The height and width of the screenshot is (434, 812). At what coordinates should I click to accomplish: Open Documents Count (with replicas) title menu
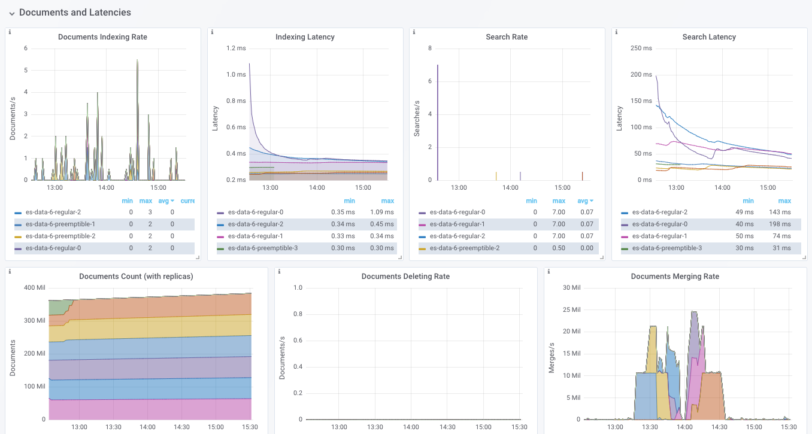pos(136,277)
